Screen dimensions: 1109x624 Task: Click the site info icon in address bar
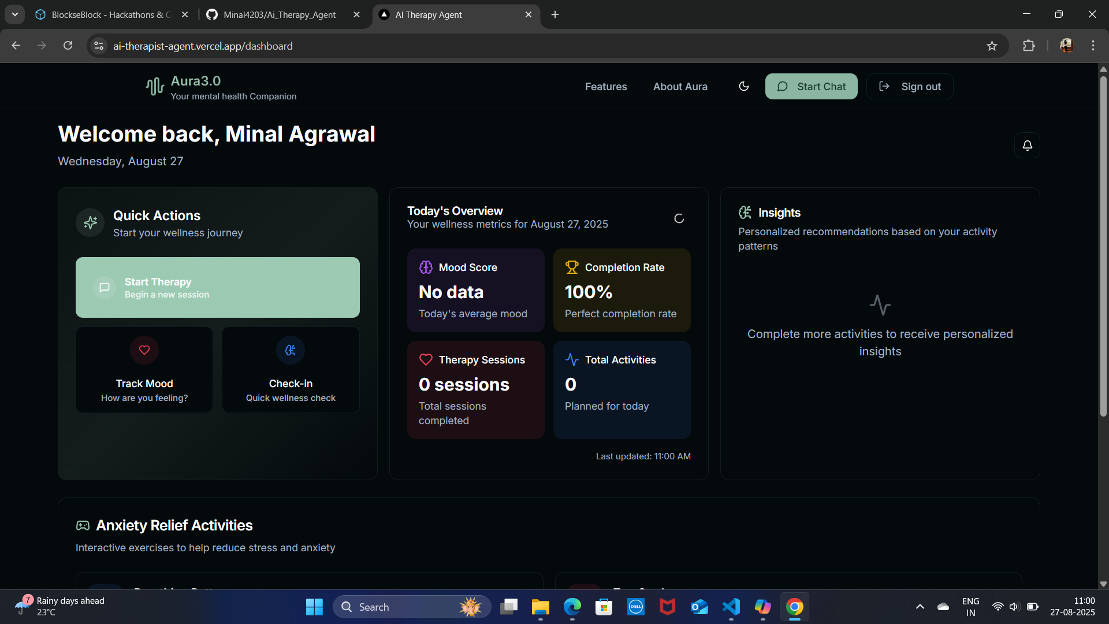pyautogui.click(x=99, y=46)
